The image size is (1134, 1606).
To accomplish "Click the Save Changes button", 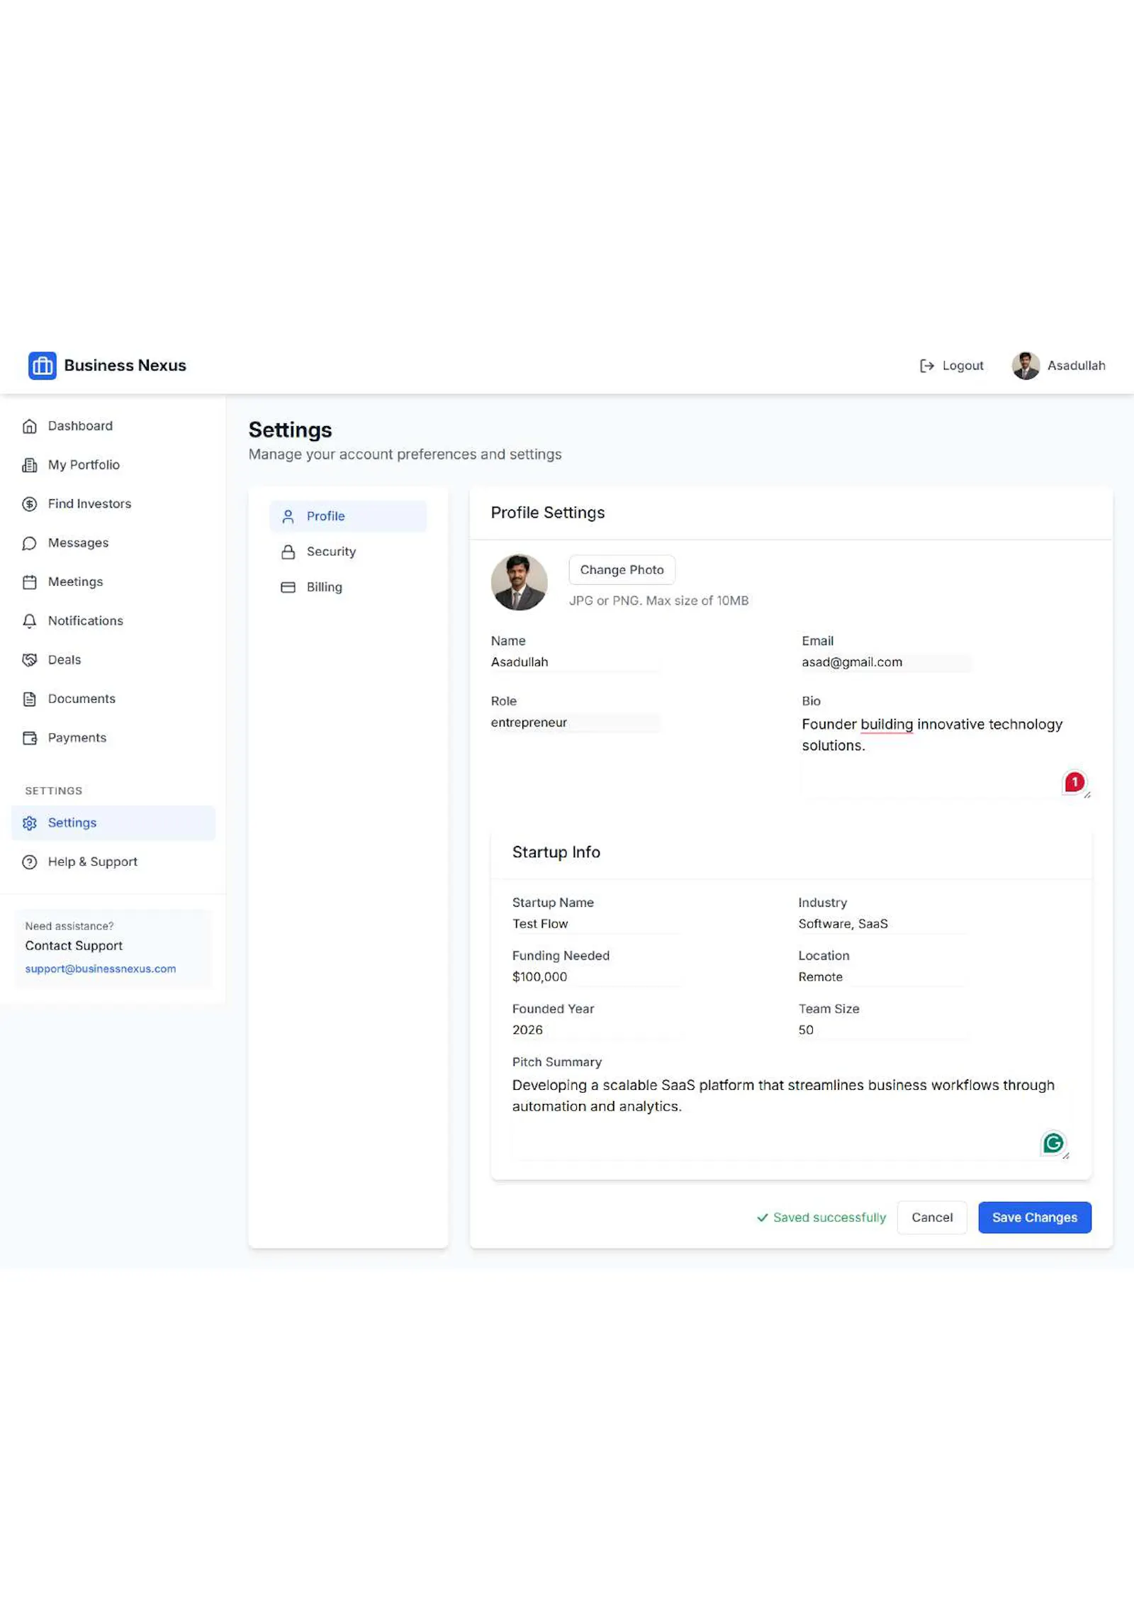I will (1034, 1217).
